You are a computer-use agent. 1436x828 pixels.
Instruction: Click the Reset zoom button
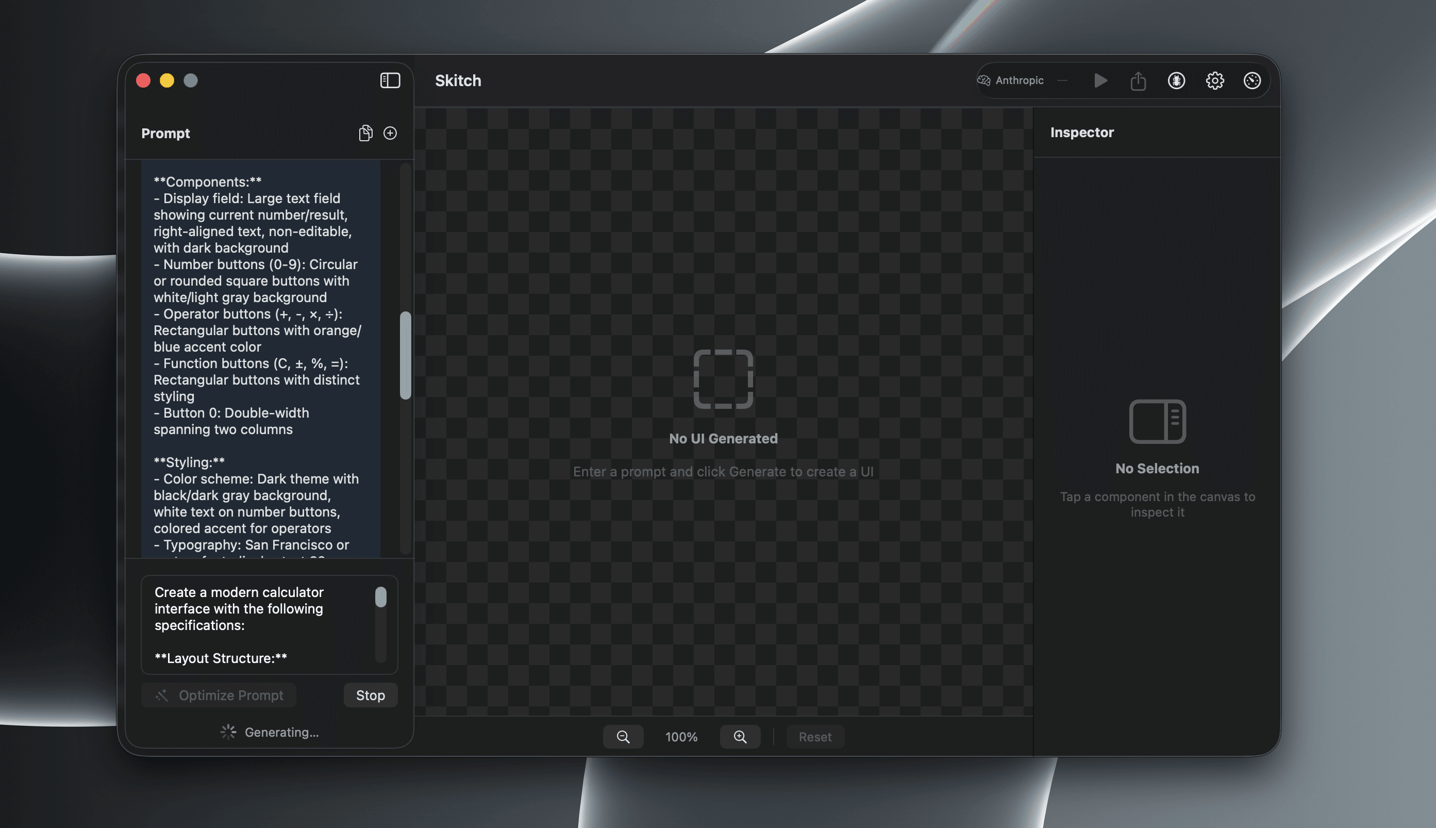click(x=814, y=736)
